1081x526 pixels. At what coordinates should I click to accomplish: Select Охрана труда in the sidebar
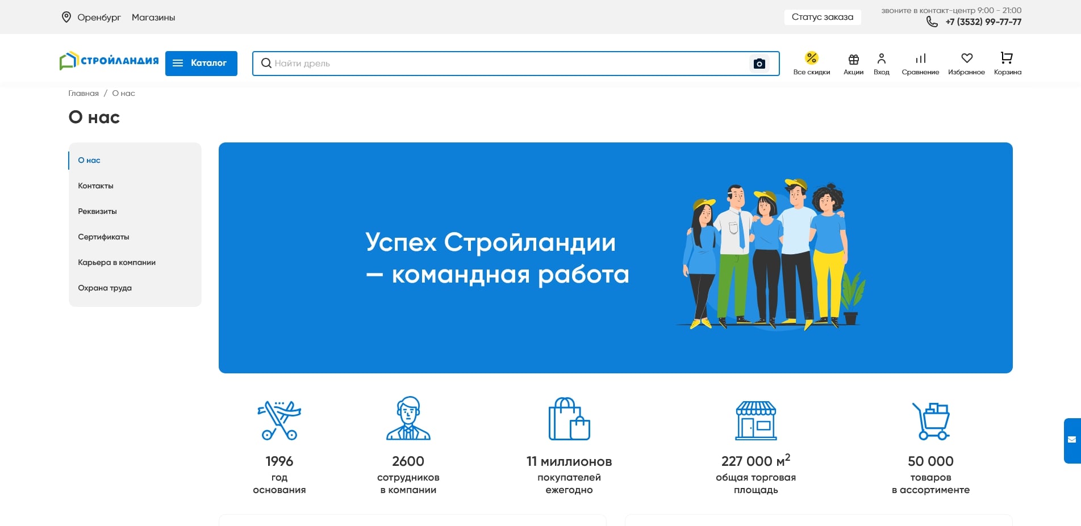105,288
